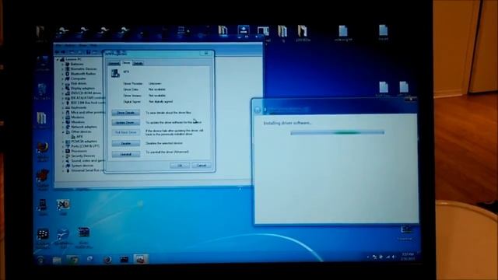This screenshot has height=280, width=498.
Task: Select the Modems tree item
Action: [78, 117]
